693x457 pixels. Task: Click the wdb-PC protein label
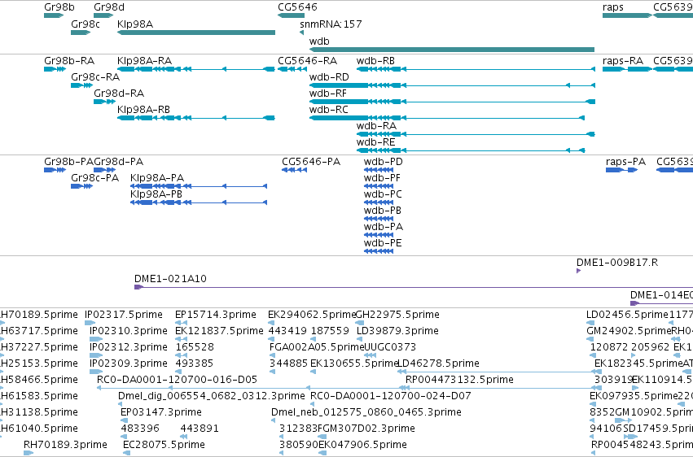(383, 194)
